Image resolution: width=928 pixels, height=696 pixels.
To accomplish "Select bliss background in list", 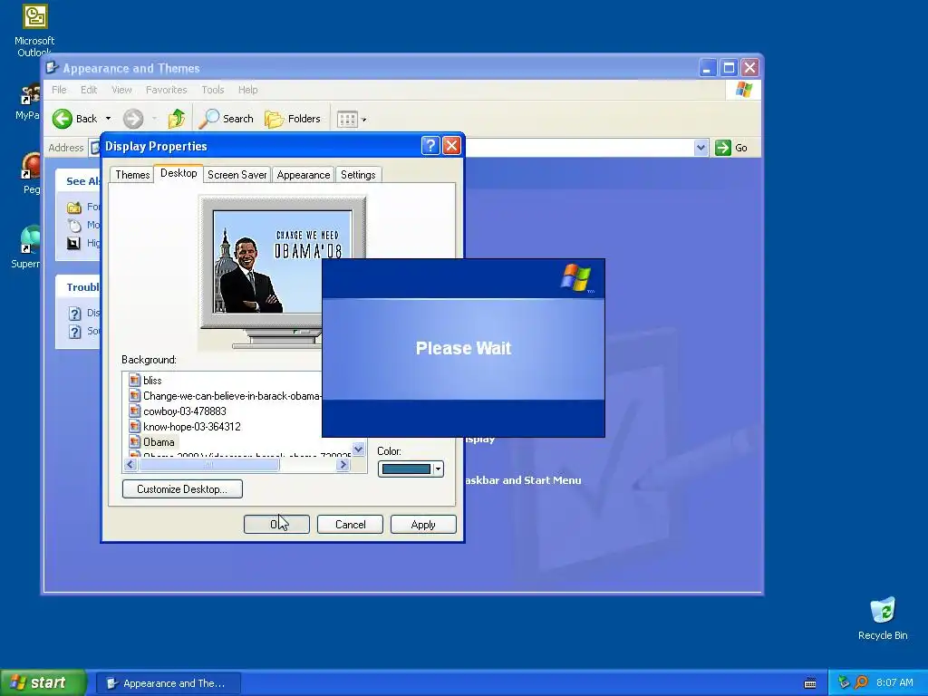I will tap(152, 381).
